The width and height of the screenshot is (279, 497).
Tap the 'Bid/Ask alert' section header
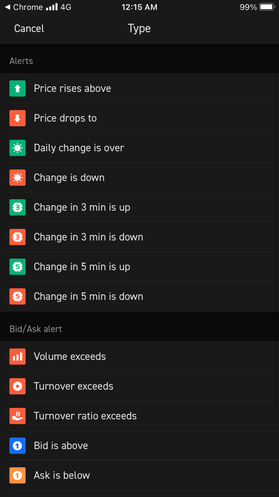[36, 329]
